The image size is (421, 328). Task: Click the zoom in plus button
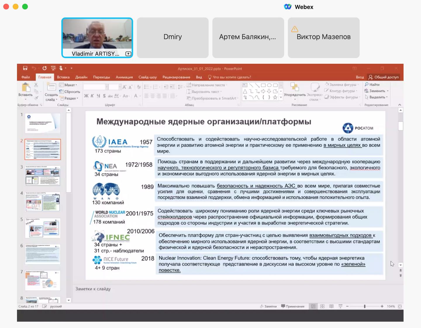tap(382, 306)
